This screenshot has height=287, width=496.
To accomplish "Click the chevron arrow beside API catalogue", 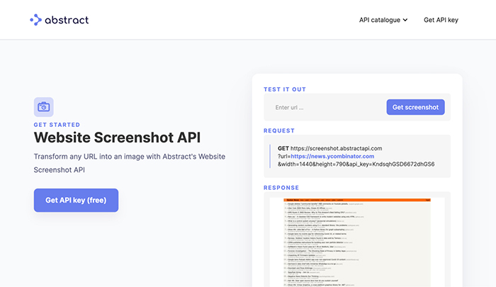I will (x=405, y=20).
